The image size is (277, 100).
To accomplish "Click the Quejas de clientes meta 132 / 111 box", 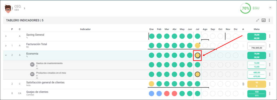I will 257,94.
